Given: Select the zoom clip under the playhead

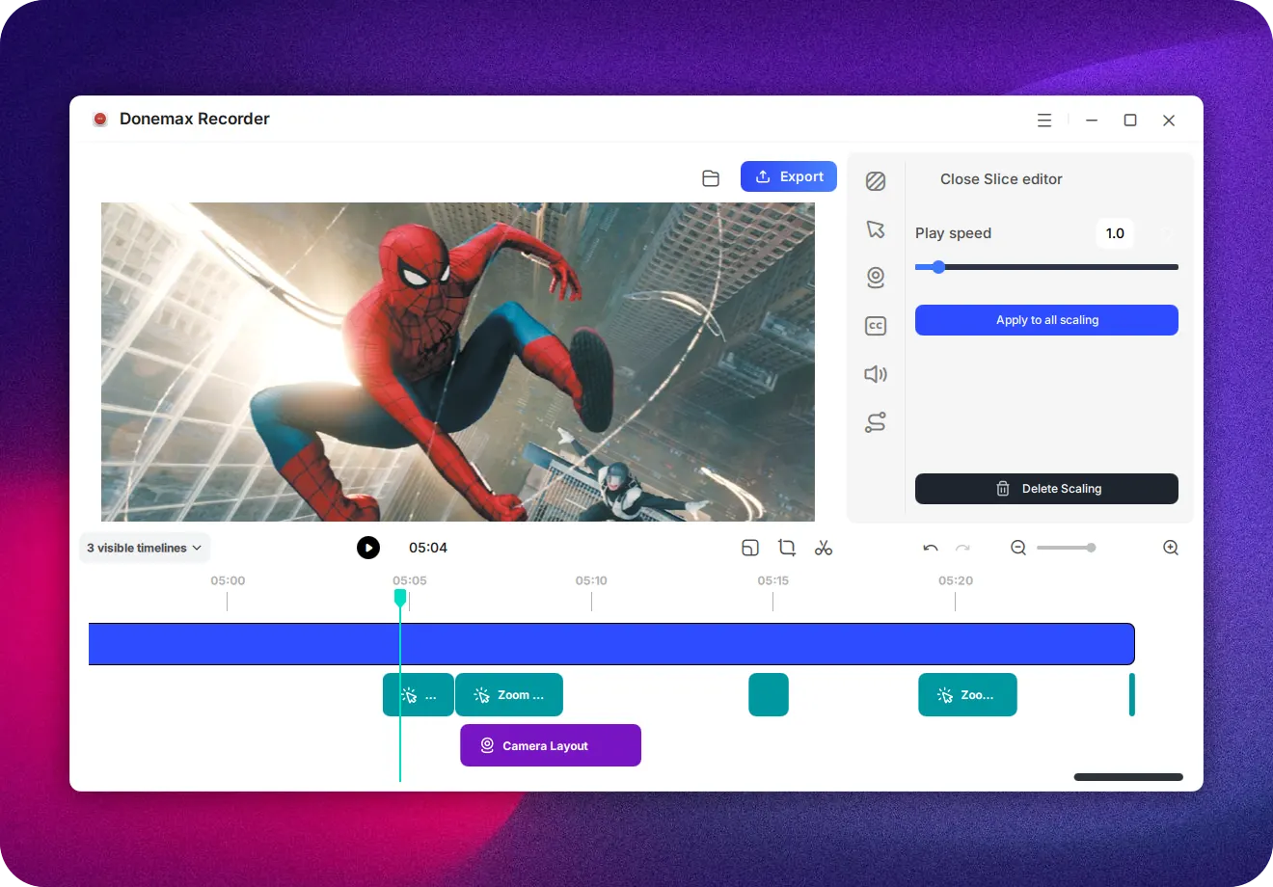Looking at the screenshot, I should point(419,694).
